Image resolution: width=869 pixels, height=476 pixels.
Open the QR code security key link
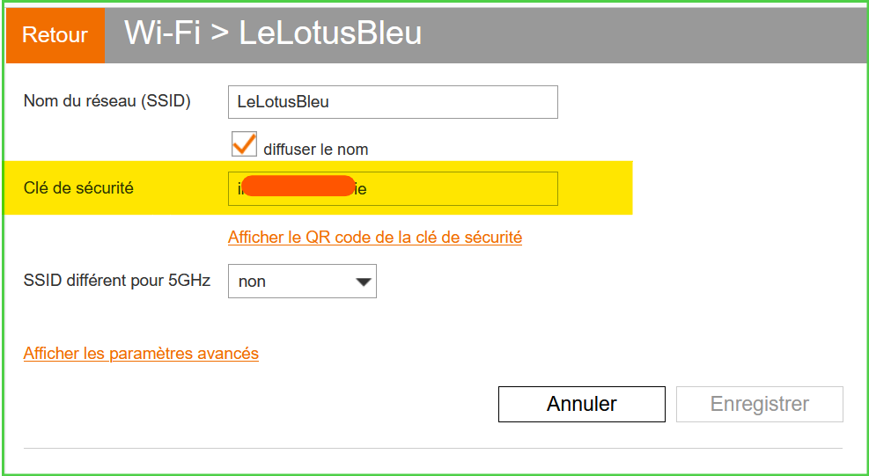tap(374, 238)
